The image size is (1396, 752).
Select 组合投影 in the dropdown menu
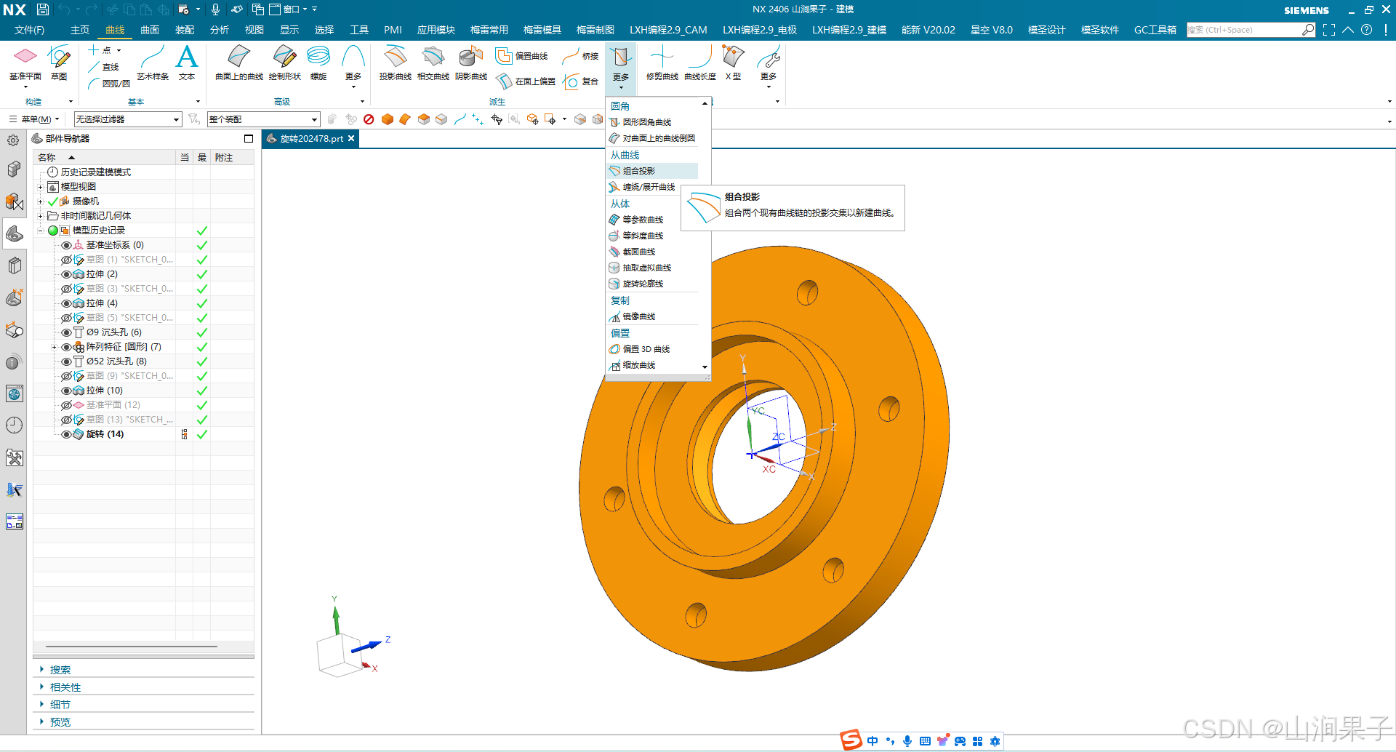[x=652, y=171]
